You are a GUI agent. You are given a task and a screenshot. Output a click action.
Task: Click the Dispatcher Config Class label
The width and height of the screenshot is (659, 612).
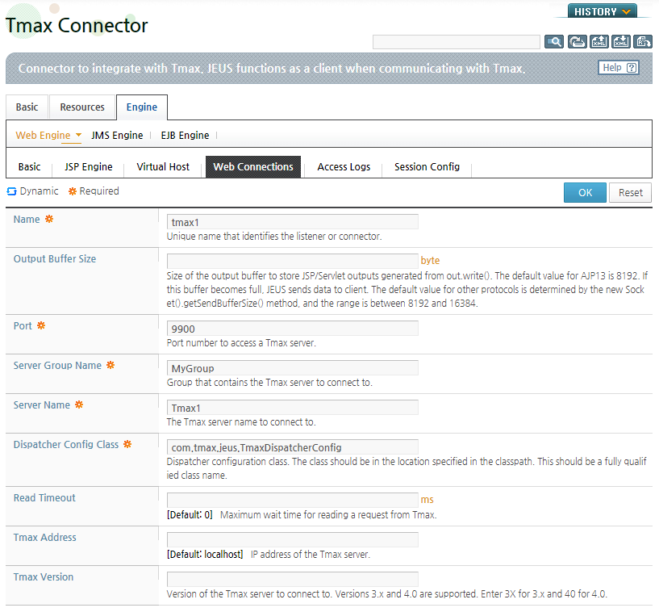[x=66, y=445]
